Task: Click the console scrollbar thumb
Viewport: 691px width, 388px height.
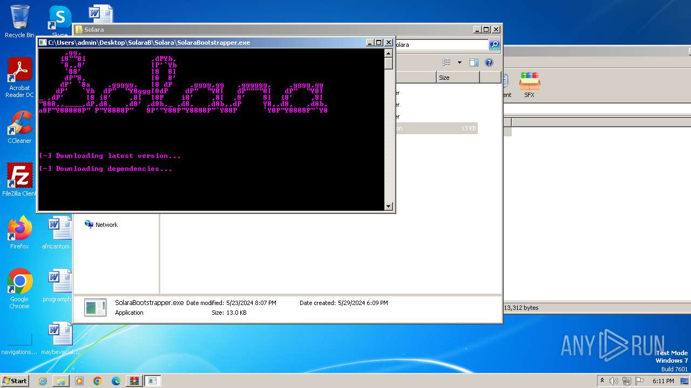Action: coord(388,64)
